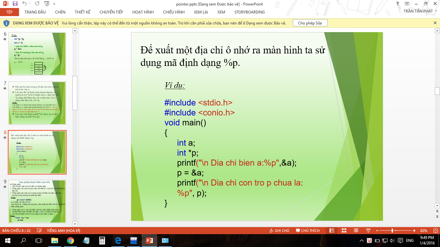This screenshot has height=247, width=440.
Task: Open Slide Sorter view from status bar
Action: click(344, 231)
